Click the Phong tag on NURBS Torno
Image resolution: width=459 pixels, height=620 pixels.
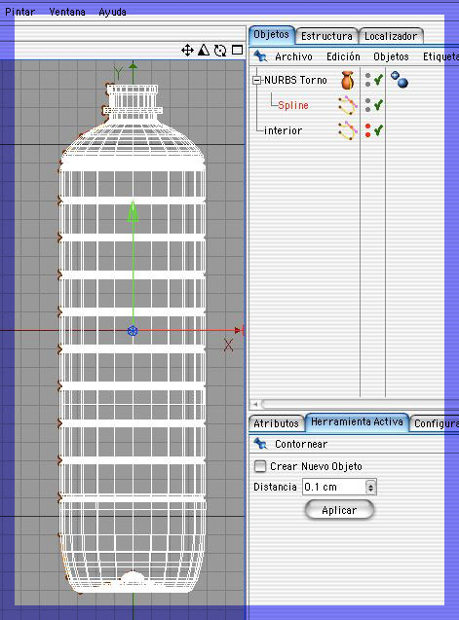[400, 80]
